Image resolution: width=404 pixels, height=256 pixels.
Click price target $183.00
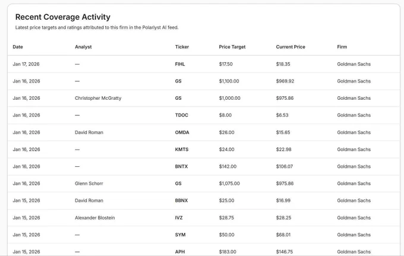(228, 252)
